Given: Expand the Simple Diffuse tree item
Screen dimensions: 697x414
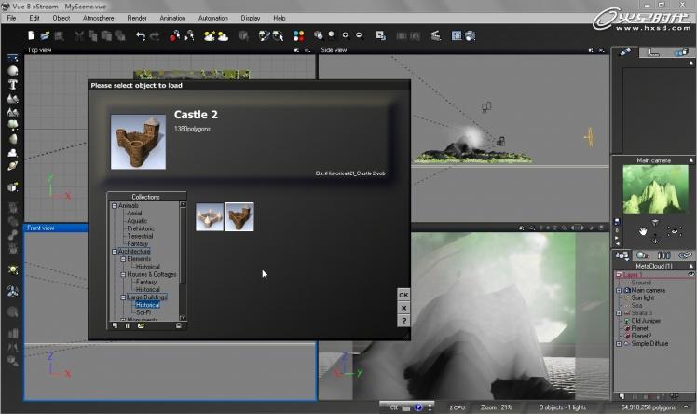Looking at the screenshot, I should tap(619, 344).
